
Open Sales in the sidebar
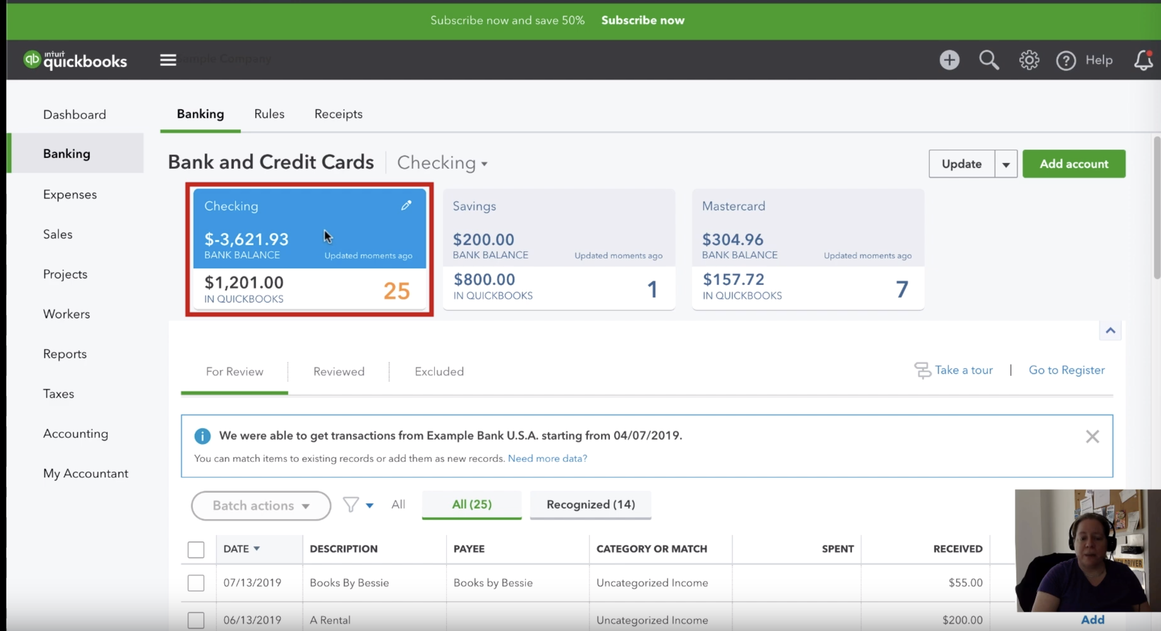coord(58,234)
